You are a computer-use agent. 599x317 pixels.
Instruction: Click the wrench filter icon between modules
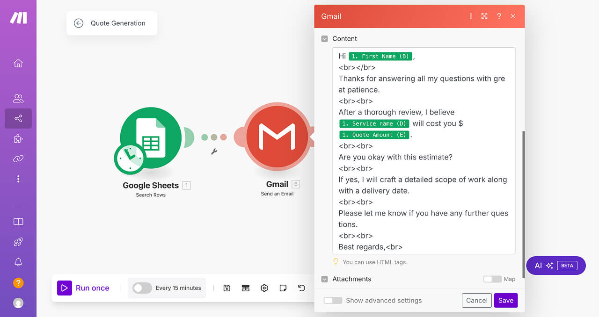tap(214, 151)
